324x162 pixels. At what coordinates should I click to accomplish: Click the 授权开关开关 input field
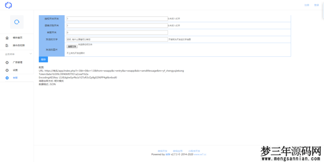tap(117, 19)
